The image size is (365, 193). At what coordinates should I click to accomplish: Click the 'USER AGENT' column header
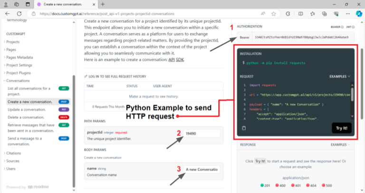click(x=163, y=86)
